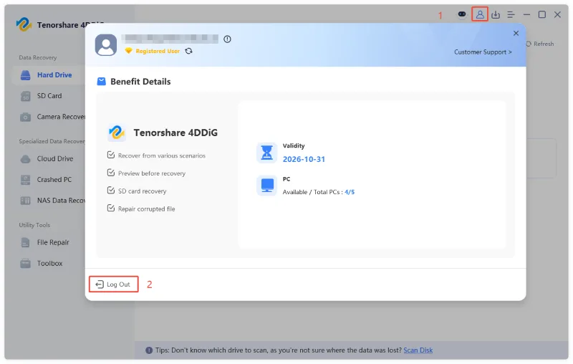Click the 'Data Recovery' section label
This screenshot has height=364, width=573.
[x=38, y=57]
